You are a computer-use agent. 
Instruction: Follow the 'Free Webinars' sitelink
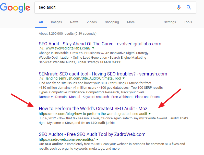(x=122, y=97)
